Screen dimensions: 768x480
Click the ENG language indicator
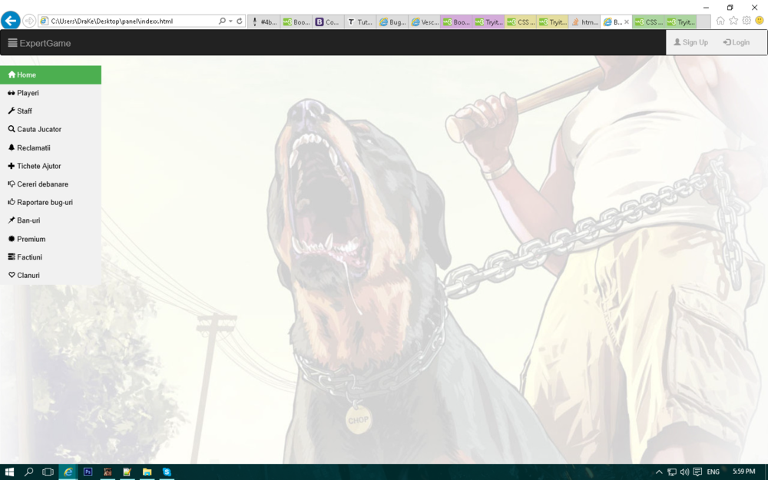tap(713, 472)
